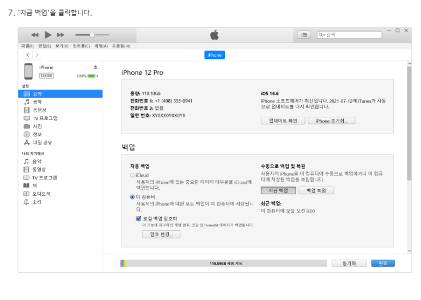Click the iPhone 12 Pro heading

pyautogui.click(x=142, y=73)
